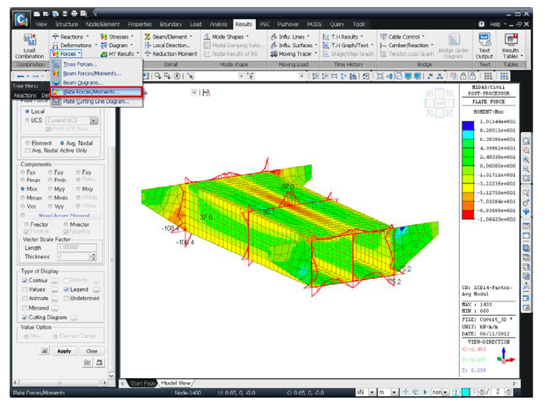Image resolution: width=545 pixels, height=404 pixels.
Task: Open the Load Combination tool
Action: click(30, 46)
